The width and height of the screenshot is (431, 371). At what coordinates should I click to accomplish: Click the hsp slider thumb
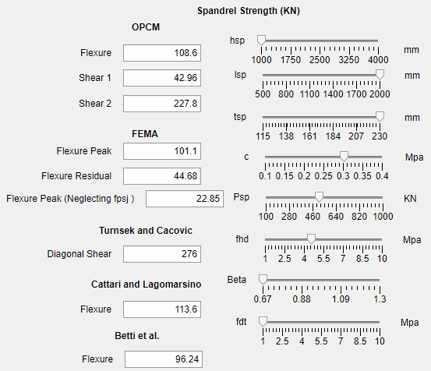(x=261, y=40)
